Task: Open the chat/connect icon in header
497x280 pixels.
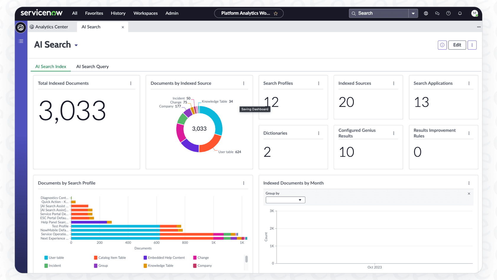Action: (x=437, y=13)
